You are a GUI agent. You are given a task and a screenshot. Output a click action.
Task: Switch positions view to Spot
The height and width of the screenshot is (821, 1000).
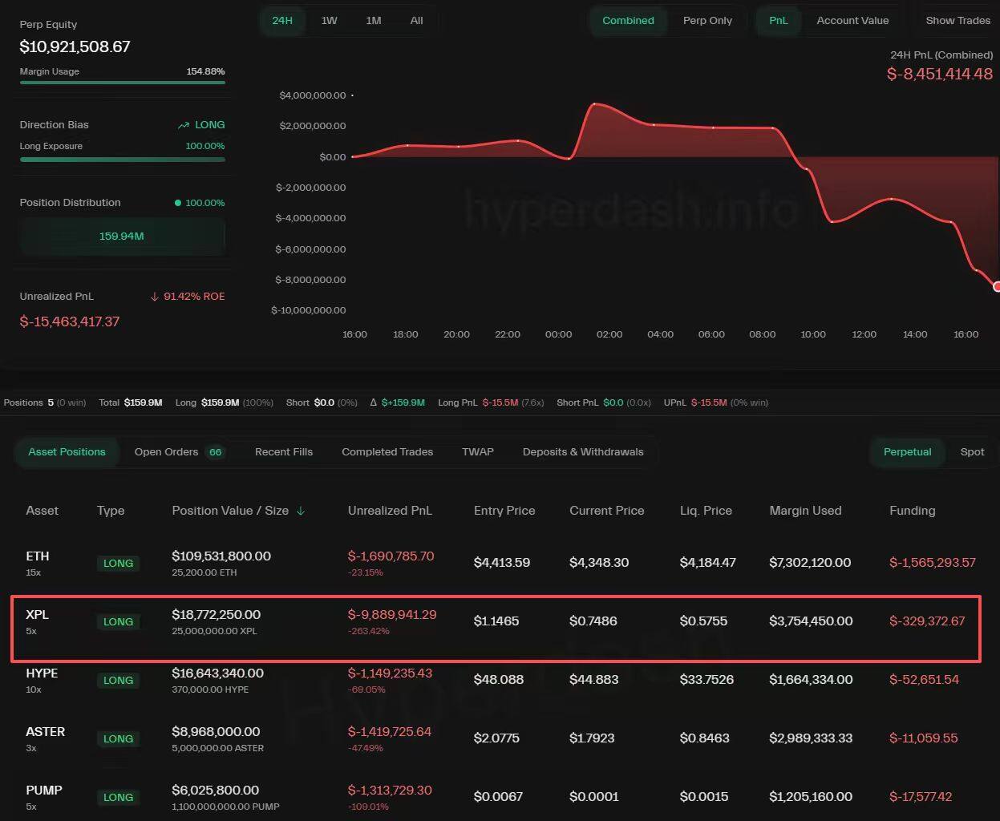972,452
